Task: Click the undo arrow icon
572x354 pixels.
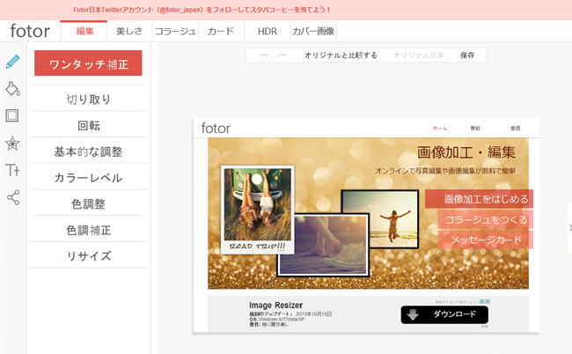Action: tap(265, 55)
